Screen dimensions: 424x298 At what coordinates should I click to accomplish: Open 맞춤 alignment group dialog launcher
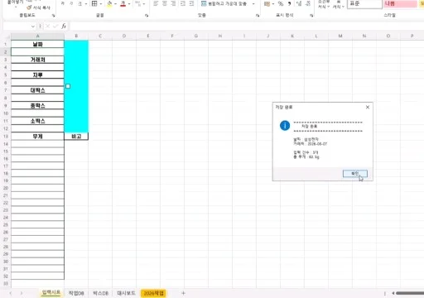(258, 16)
